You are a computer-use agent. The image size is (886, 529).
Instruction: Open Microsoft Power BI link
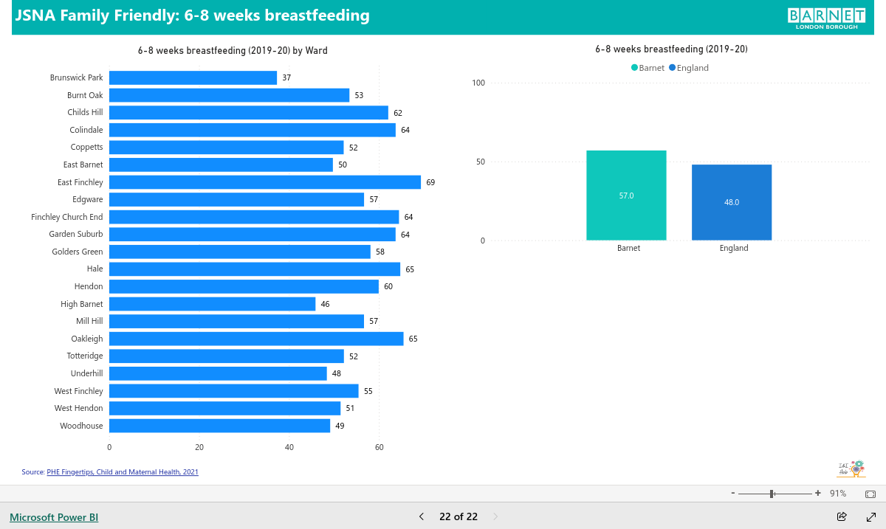tap(54, 517)
